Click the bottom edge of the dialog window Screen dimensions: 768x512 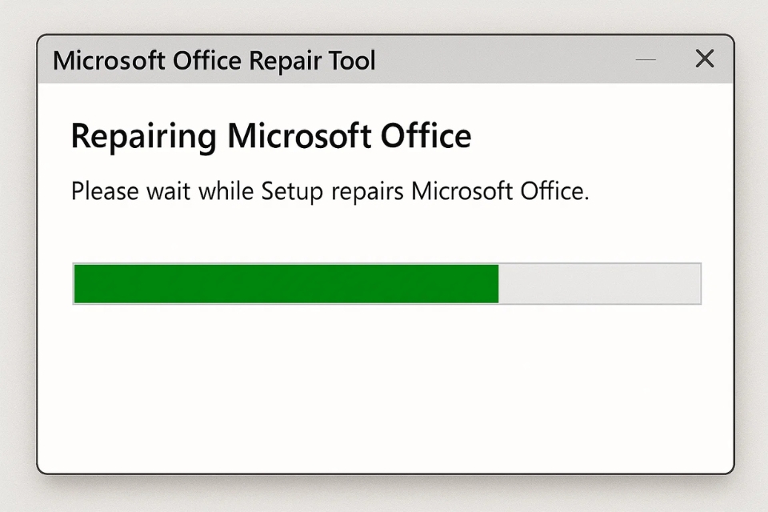384,473
